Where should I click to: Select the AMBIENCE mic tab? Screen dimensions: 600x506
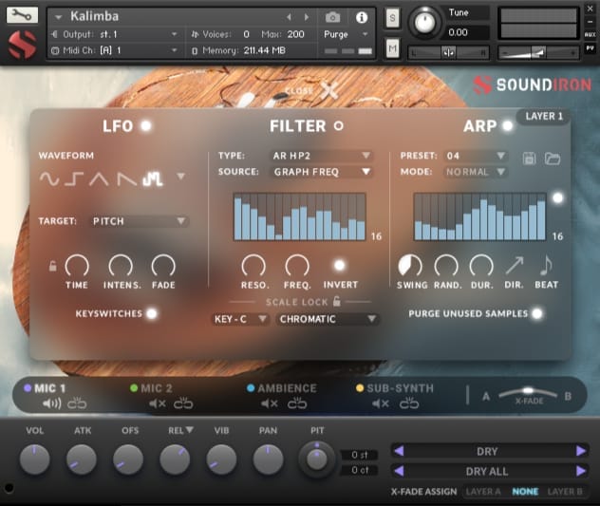click(x=287, y=388)
